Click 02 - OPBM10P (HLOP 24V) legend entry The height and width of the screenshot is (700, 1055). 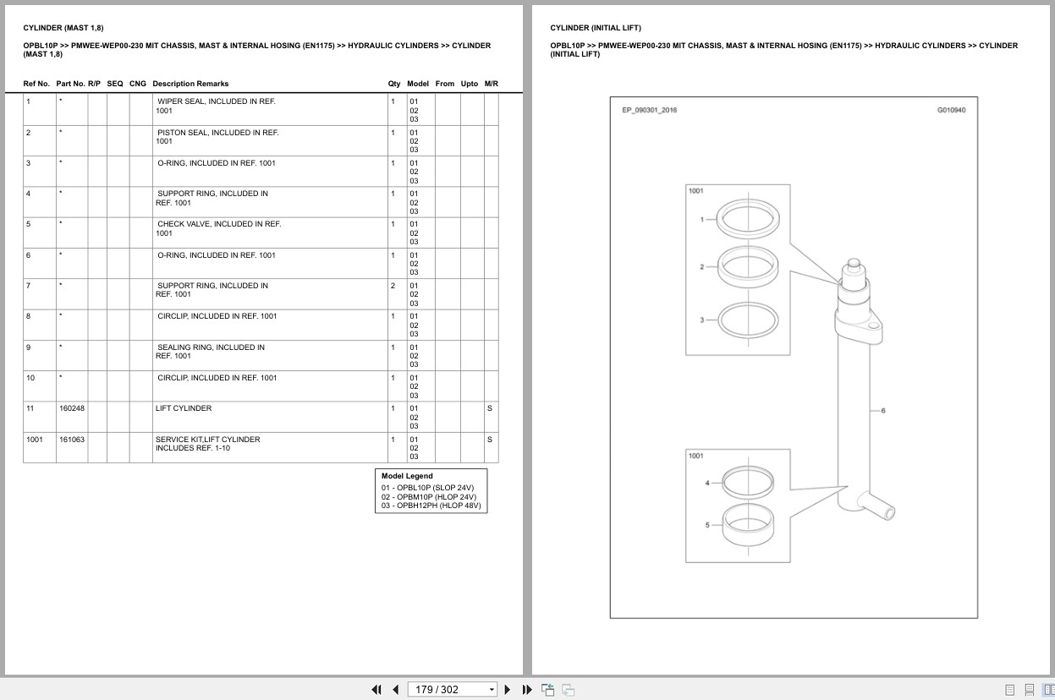coord(428,497)
